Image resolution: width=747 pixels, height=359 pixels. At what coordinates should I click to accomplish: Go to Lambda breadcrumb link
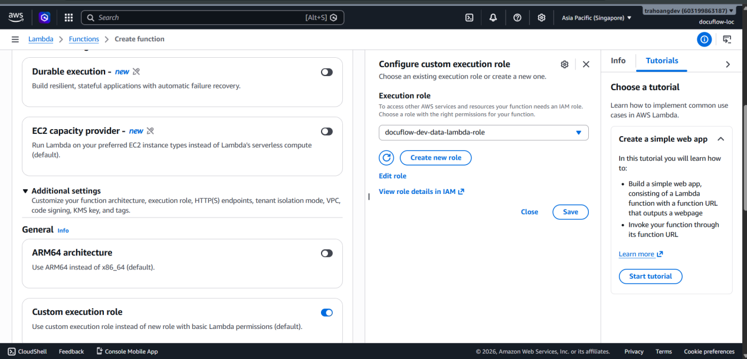click(41, 39)
